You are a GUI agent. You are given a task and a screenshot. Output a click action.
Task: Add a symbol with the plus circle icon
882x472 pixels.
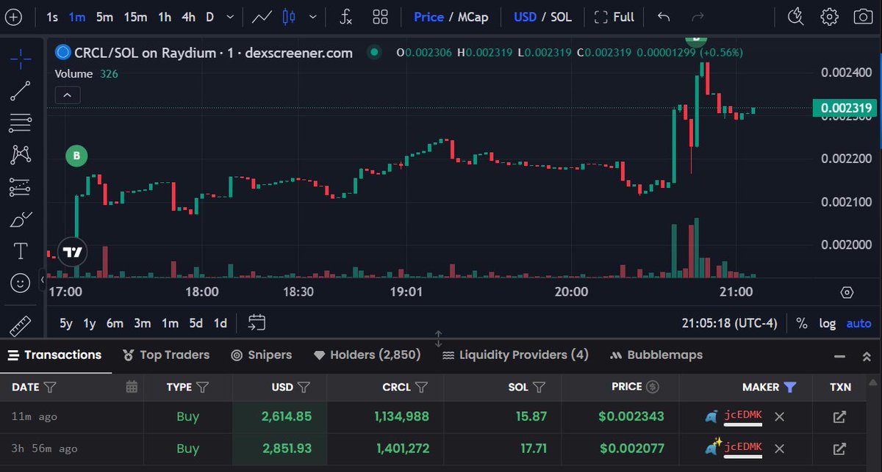coord(13,17)
